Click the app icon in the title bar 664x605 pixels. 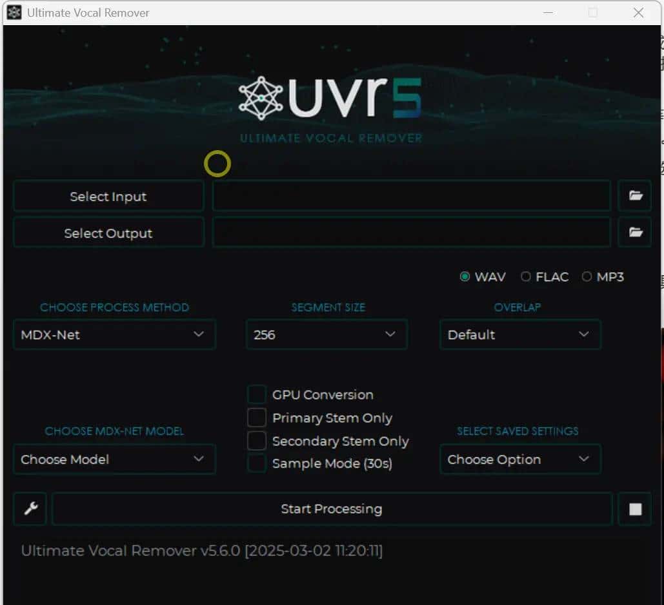(x=13, y=12)
